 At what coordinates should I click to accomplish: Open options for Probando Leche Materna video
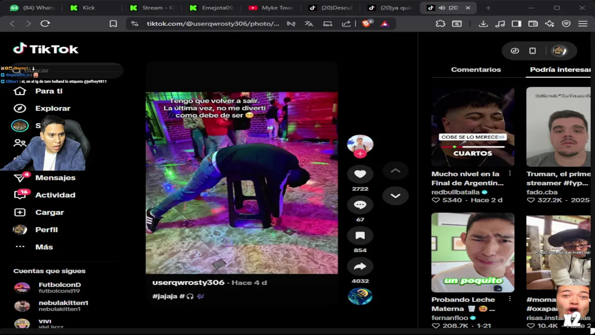pyautogui.click(x=510, y=299)
